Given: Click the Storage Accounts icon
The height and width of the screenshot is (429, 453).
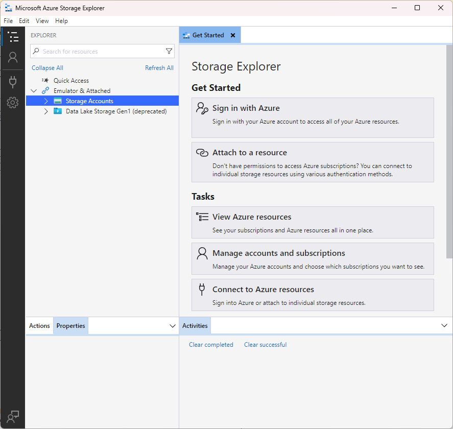Looking at the screenshot, I should point(58,101).
